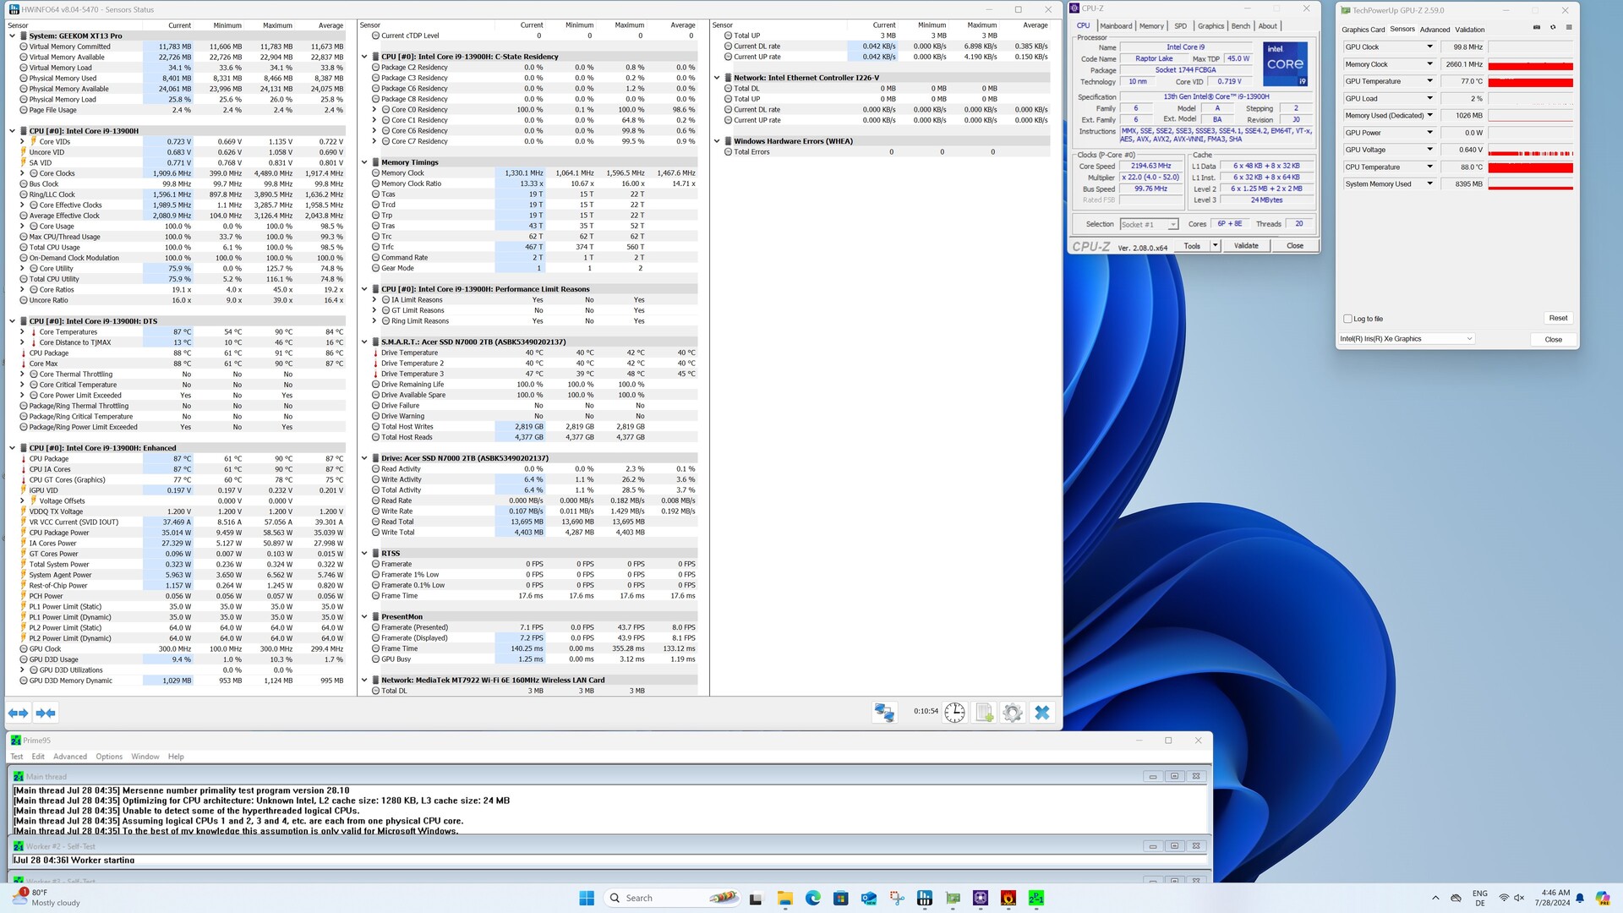The height and width of the screenshot is (913, 1623).
Task: Open HWiNFO sensor settings gear icon
Action: coord(1012,713)
